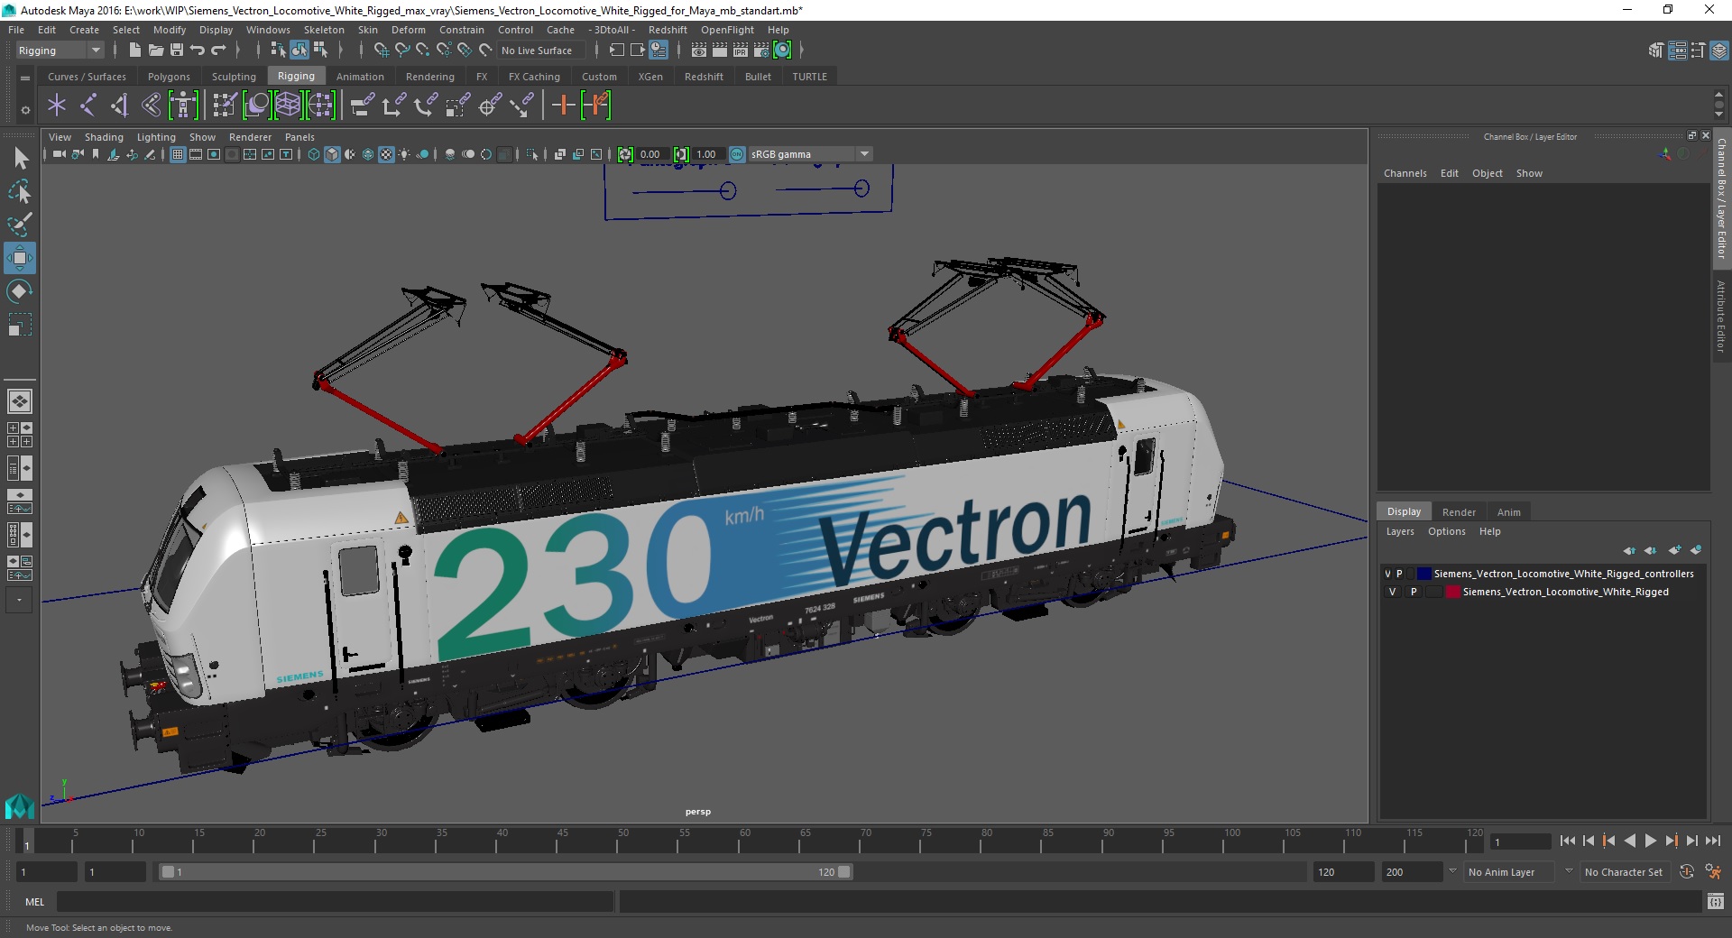Activate the Move tool in toolbox
The width and height of the screenshot is (1732, 938).
point(20,258)
